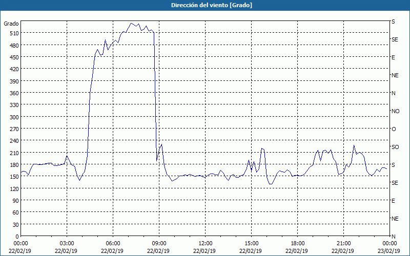Select the 0 y-axis value
Viewport: 410px width, 256px height.
(x=17, y=237)
